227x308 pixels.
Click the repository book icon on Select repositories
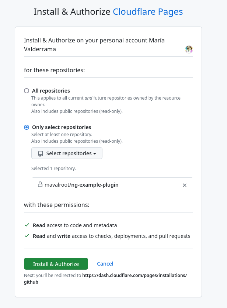point(41,153)
